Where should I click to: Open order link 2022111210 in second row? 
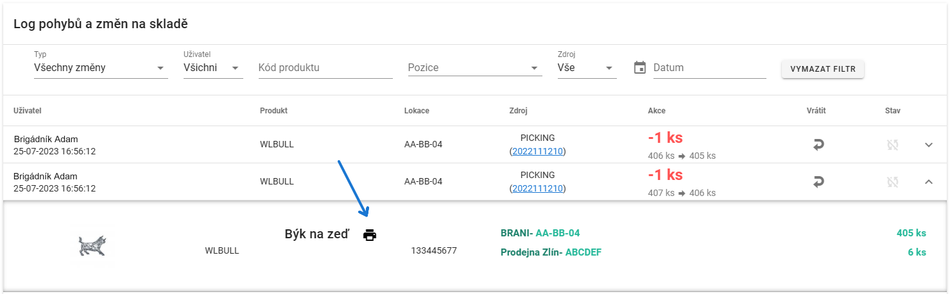click(538, 188)
